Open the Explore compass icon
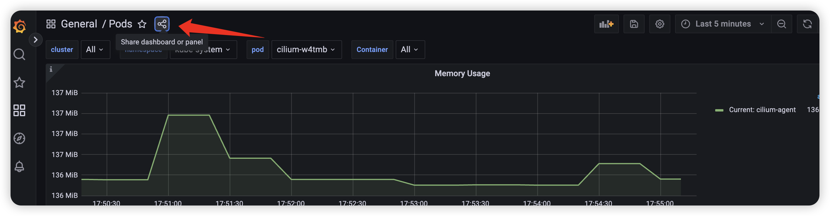The height and width of the screenshot is (216, 830). (19, 138)
